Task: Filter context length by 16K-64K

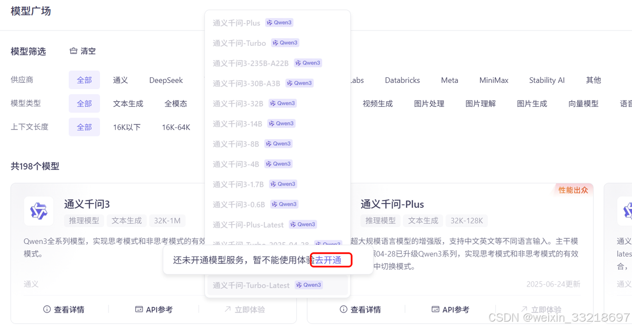Action: coord(176,127)
